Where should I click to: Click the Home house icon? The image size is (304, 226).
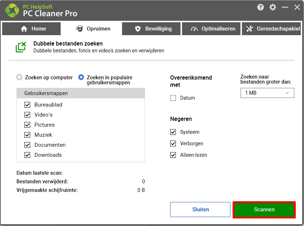[x=24, y=29]
